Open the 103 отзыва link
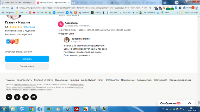Screen dimensions: 200x112 point(29,27)
